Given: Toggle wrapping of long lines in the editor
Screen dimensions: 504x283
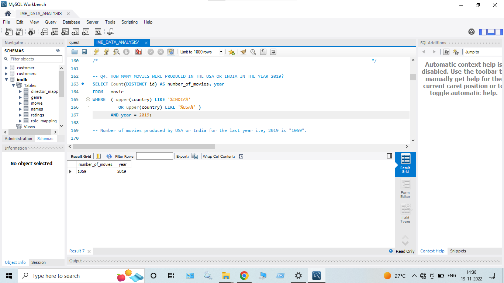Looking at the screenshot, I should pos(273,52).
